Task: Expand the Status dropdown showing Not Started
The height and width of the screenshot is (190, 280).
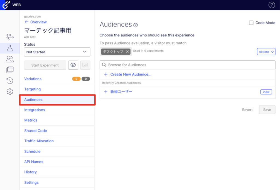Action: pos(57,52)
